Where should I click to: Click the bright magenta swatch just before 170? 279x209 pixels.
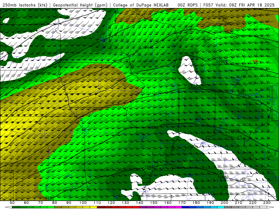178,207
